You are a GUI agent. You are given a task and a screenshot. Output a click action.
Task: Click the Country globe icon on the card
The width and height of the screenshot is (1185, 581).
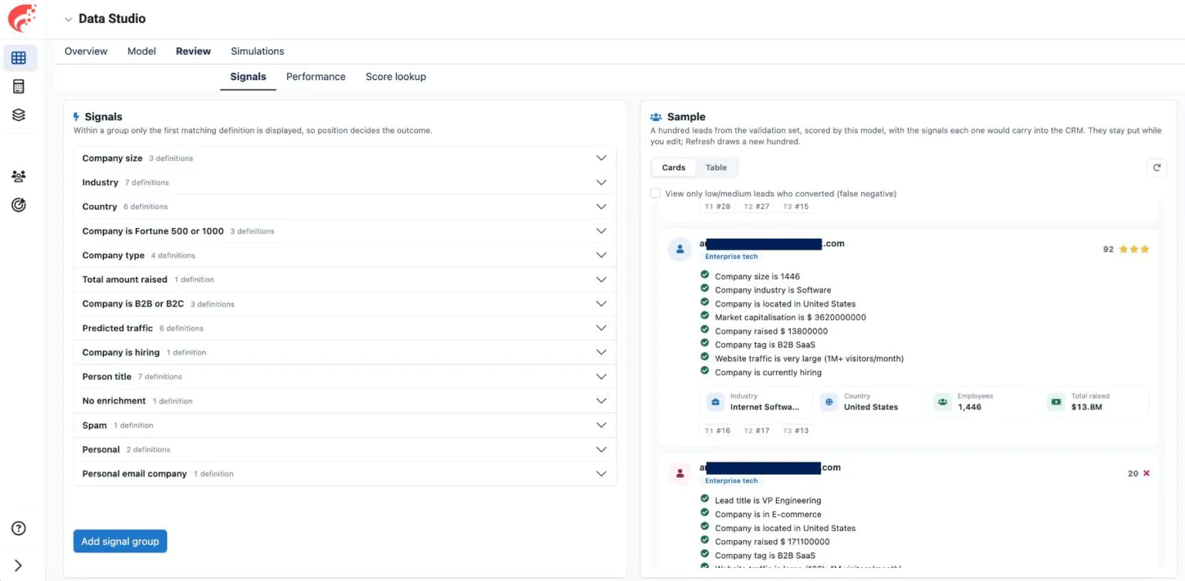pyautogui.click(x=829, y=401)
